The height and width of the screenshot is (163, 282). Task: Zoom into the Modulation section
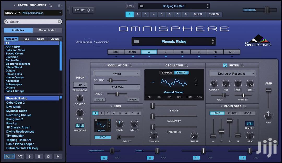click(x=130, y=65)
